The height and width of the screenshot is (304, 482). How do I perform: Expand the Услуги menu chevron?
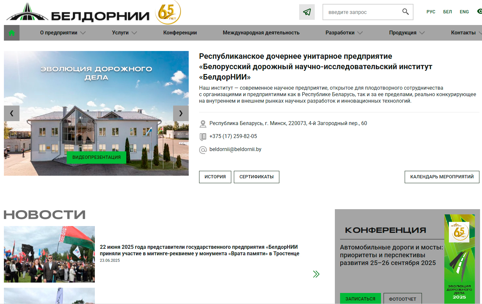pyautogui.click(x=134, y=33)
